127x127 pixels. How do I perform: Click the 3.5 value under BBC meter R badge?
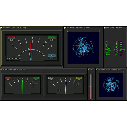coord(52,40)
